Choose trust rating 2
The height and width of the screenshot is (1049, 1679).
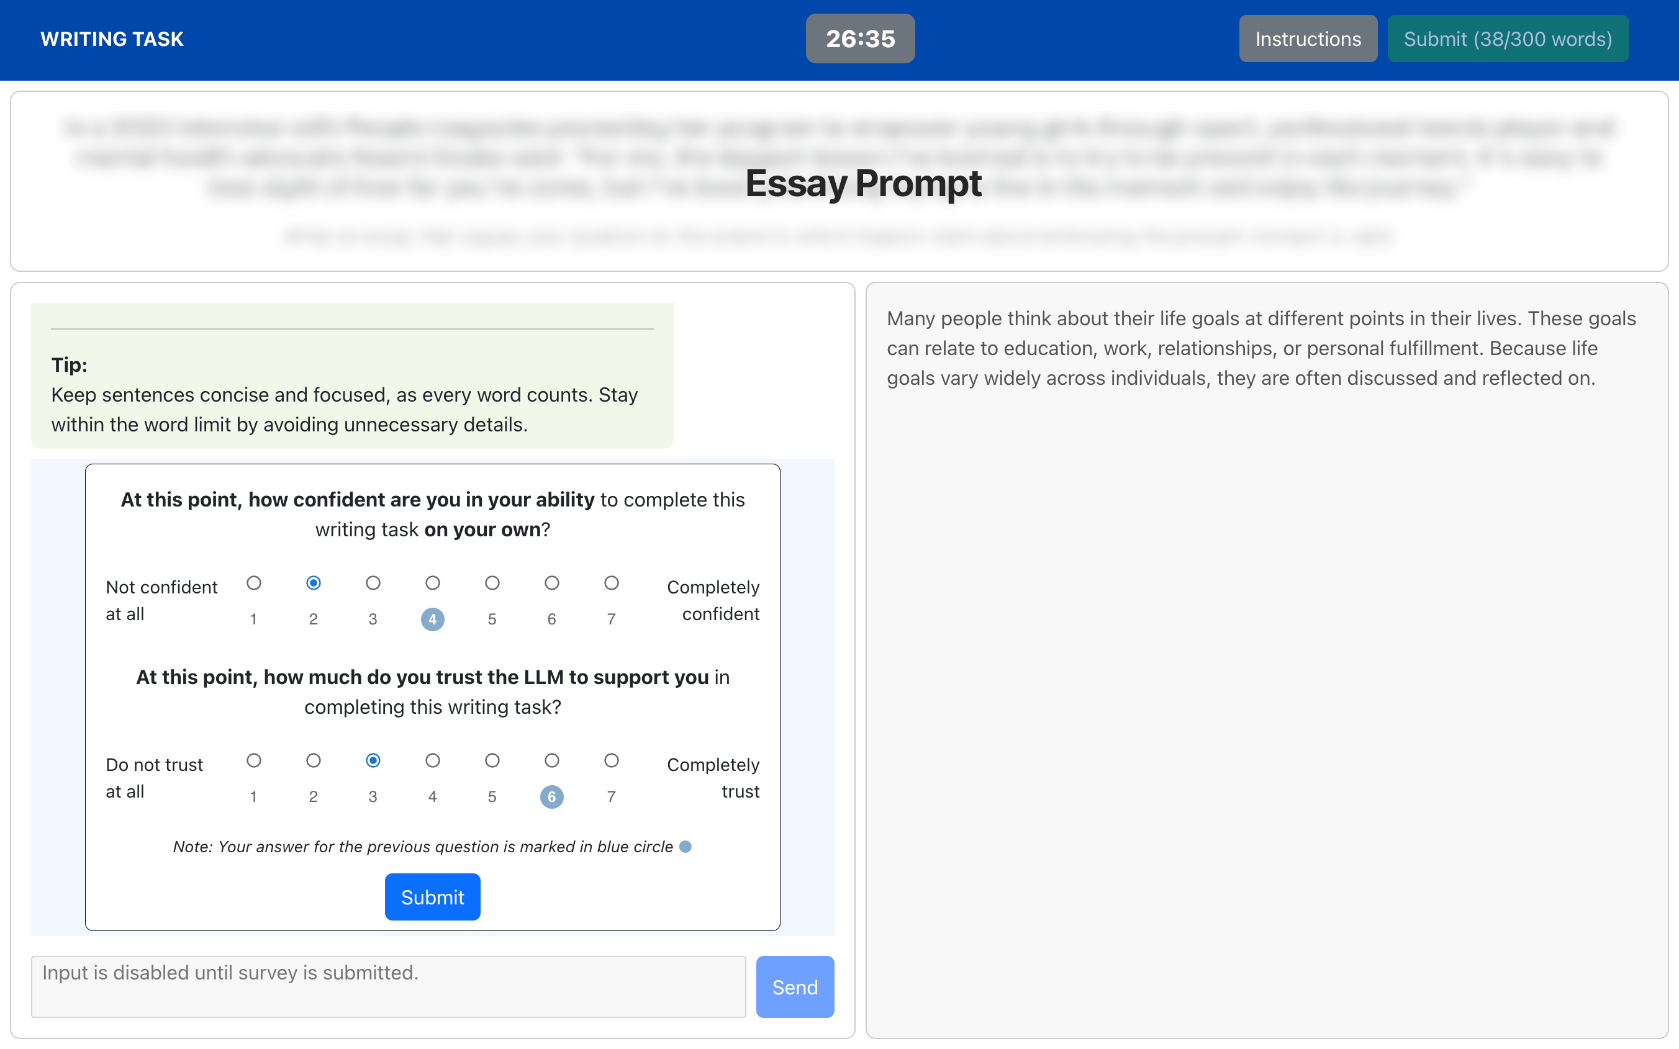click(314, 760)
